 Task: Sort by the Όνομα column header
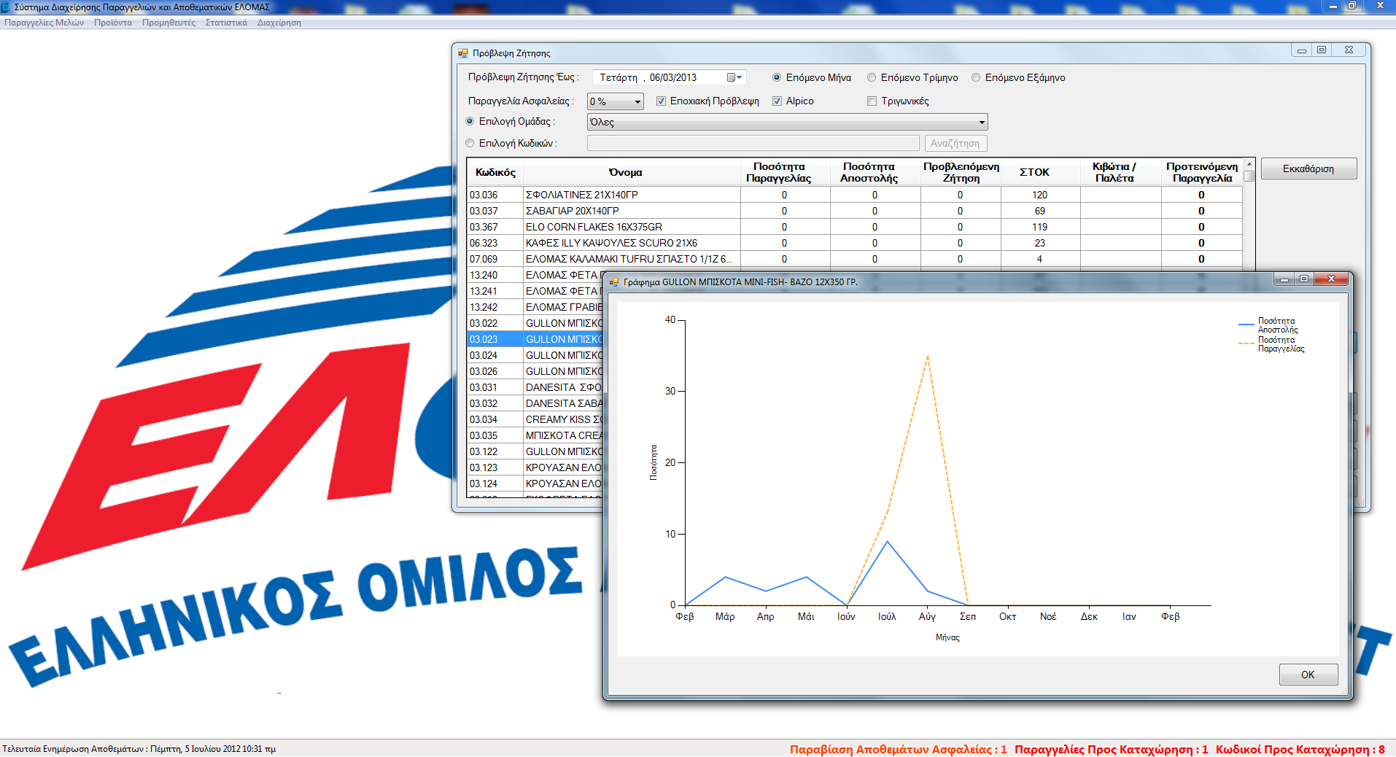click(632, 172)
